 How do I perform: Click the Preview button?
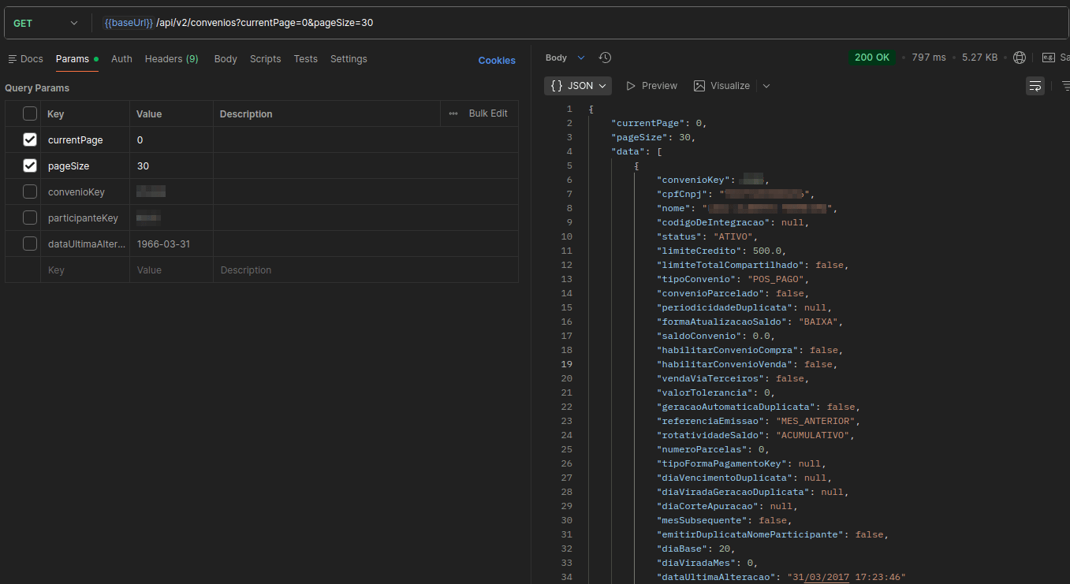point(651,86)
